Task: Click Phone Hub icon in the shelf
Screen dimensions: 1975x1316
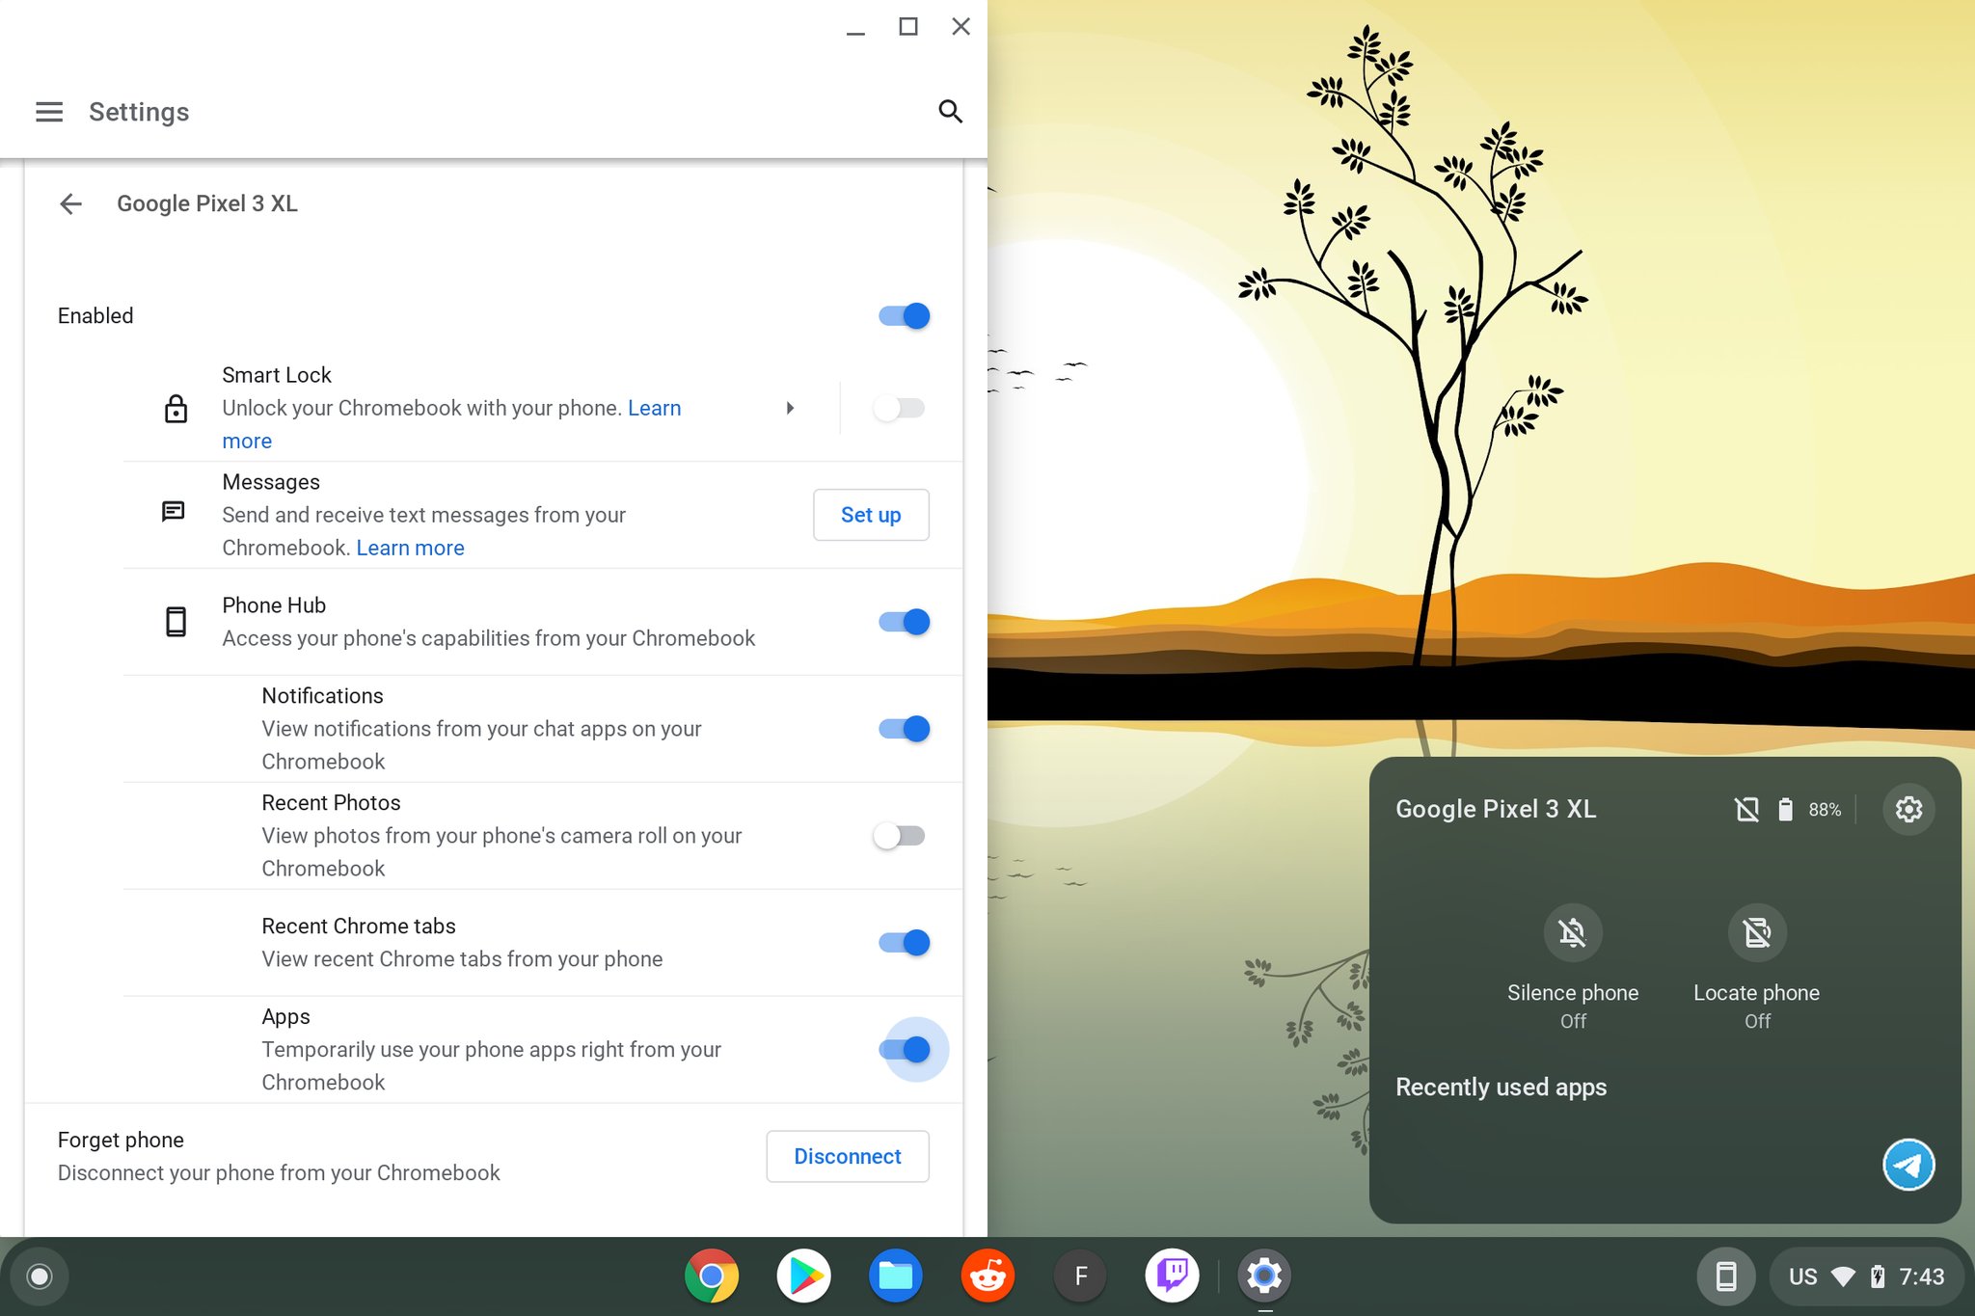Action: pyautogui.click(x=1725, y=1276)
